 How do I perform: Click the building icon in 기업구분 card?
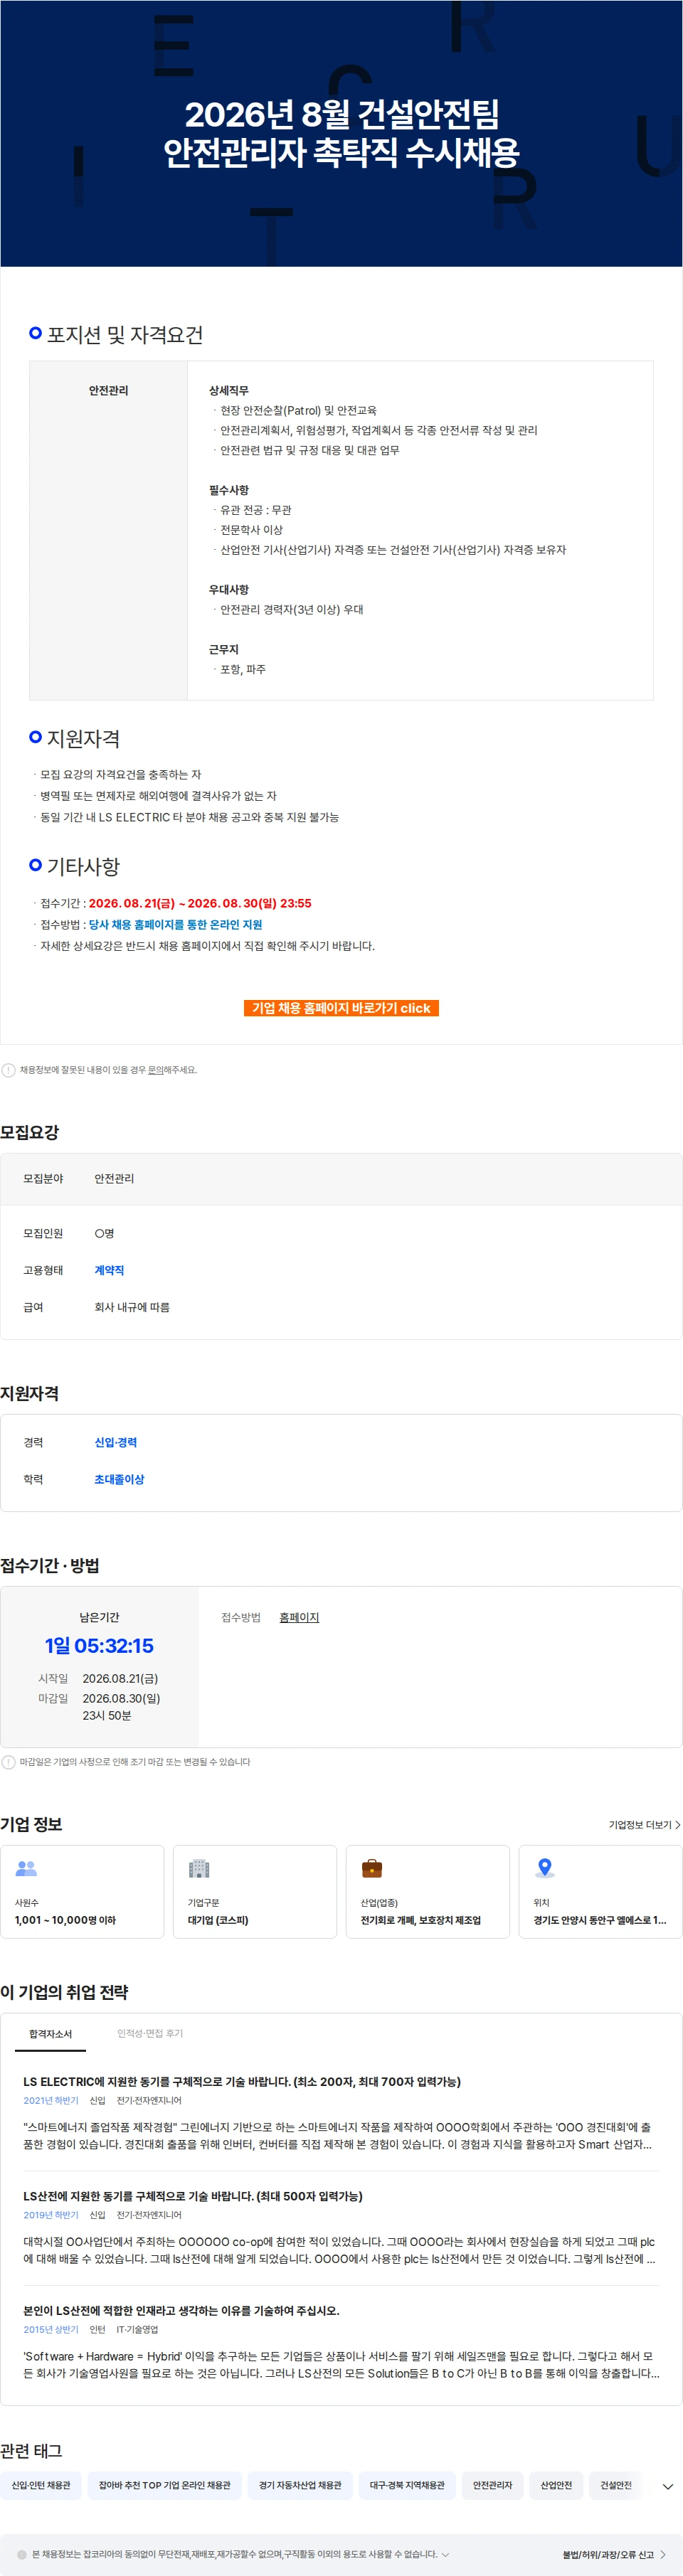[x=199, y=1868]
